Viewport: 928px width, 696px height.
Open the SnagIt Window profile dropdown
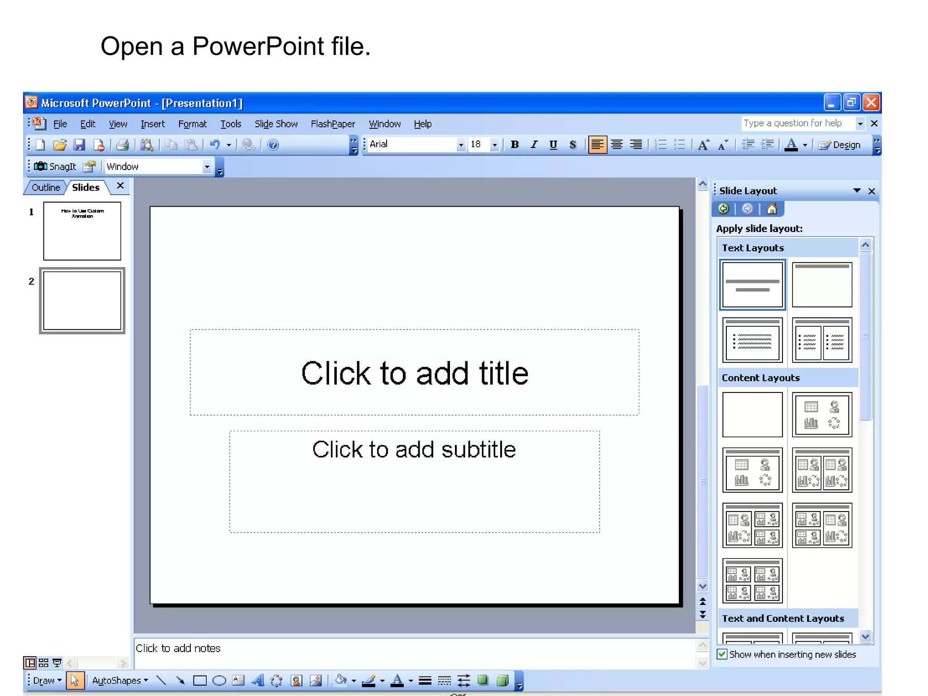click(207, 167)
